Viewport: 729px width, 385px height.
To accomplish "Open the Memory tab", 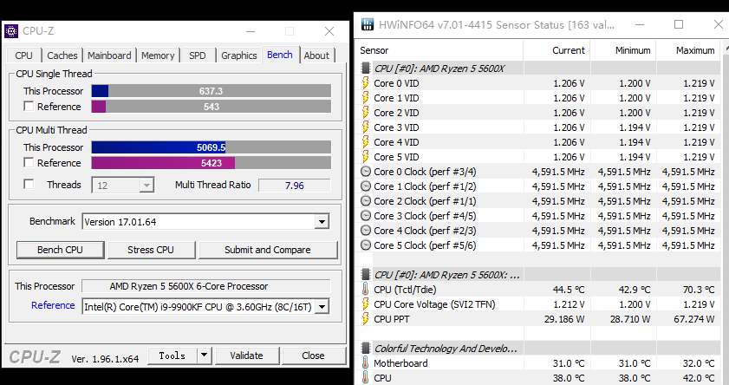I will (x=158, y=55).
